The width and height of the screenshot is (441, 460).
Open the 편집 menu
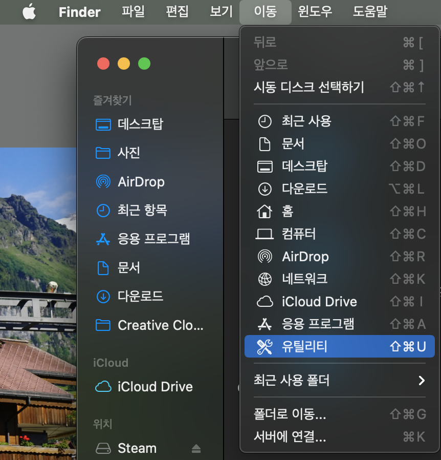pyautogui.click(x=177, y=12)
